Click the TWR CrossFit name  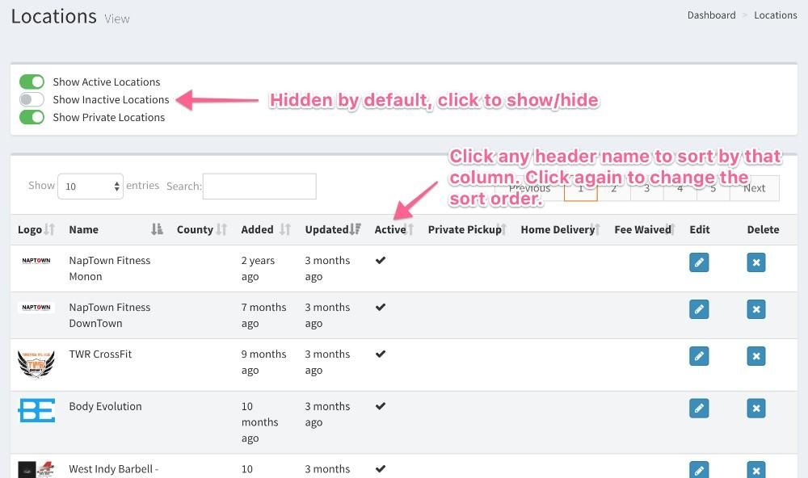click(x=100, y=354)
